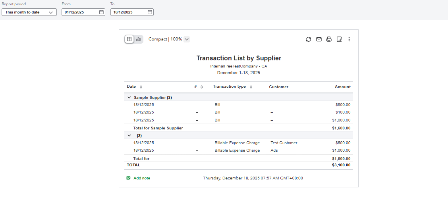This screenshot has height=208, width=448.
Task: Click Sample Supplier (3) group label
Action: (x=153, y=97)
